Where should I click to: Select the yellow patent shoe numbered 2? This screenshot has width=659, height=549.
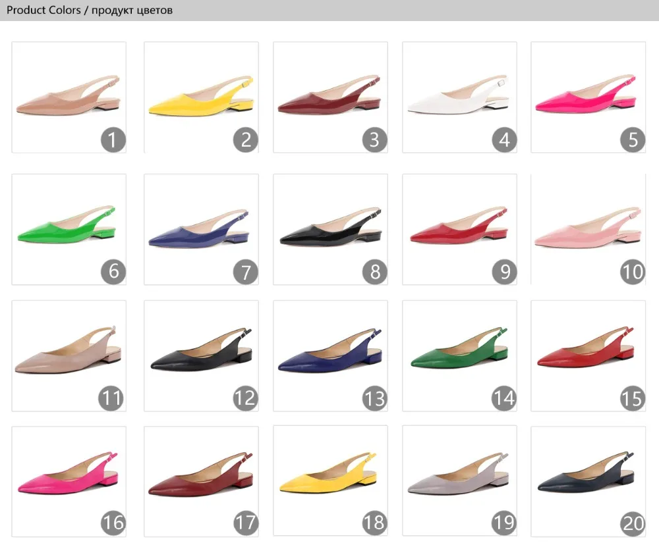201,97
